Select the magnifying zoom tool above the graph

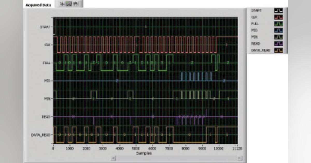click(x=68, y=4)
